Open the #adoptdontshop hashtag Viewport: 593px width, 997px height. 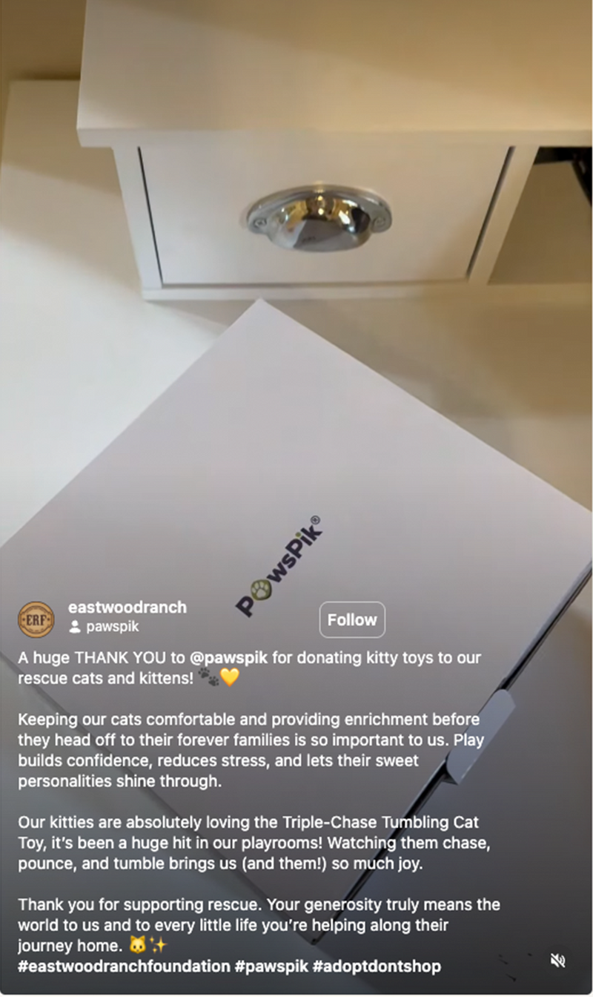(x=377, y=967)
